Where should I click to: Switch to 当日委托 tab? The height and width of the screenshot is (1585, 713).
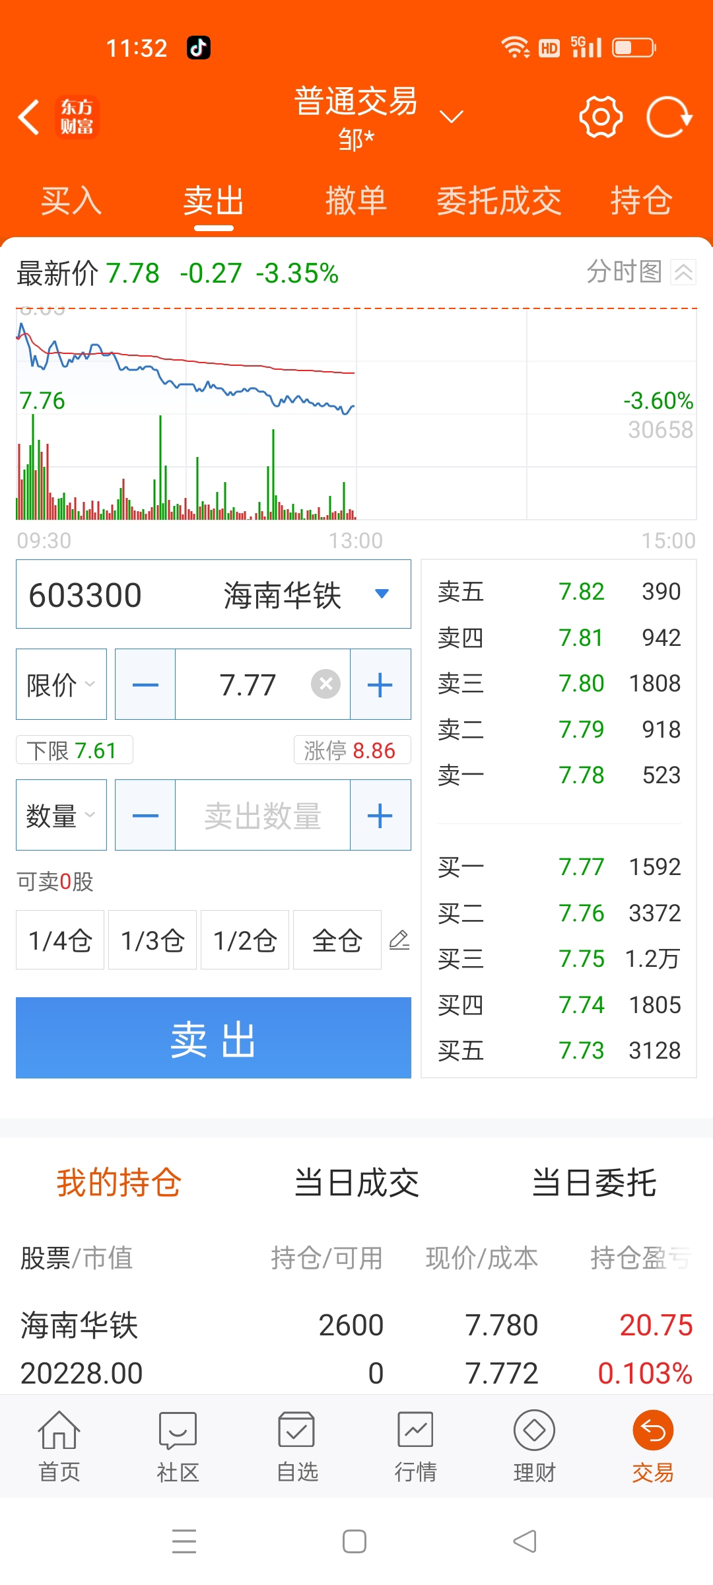pos(594,1182)
